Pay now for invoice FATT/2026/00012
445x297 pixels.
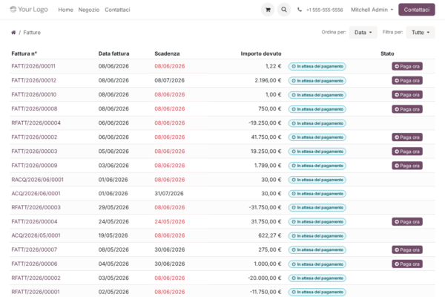[407, 80]
